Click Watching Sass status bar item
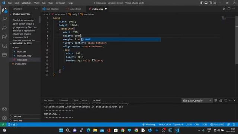This screenshot has width=238, height=134. coord(149,124)
